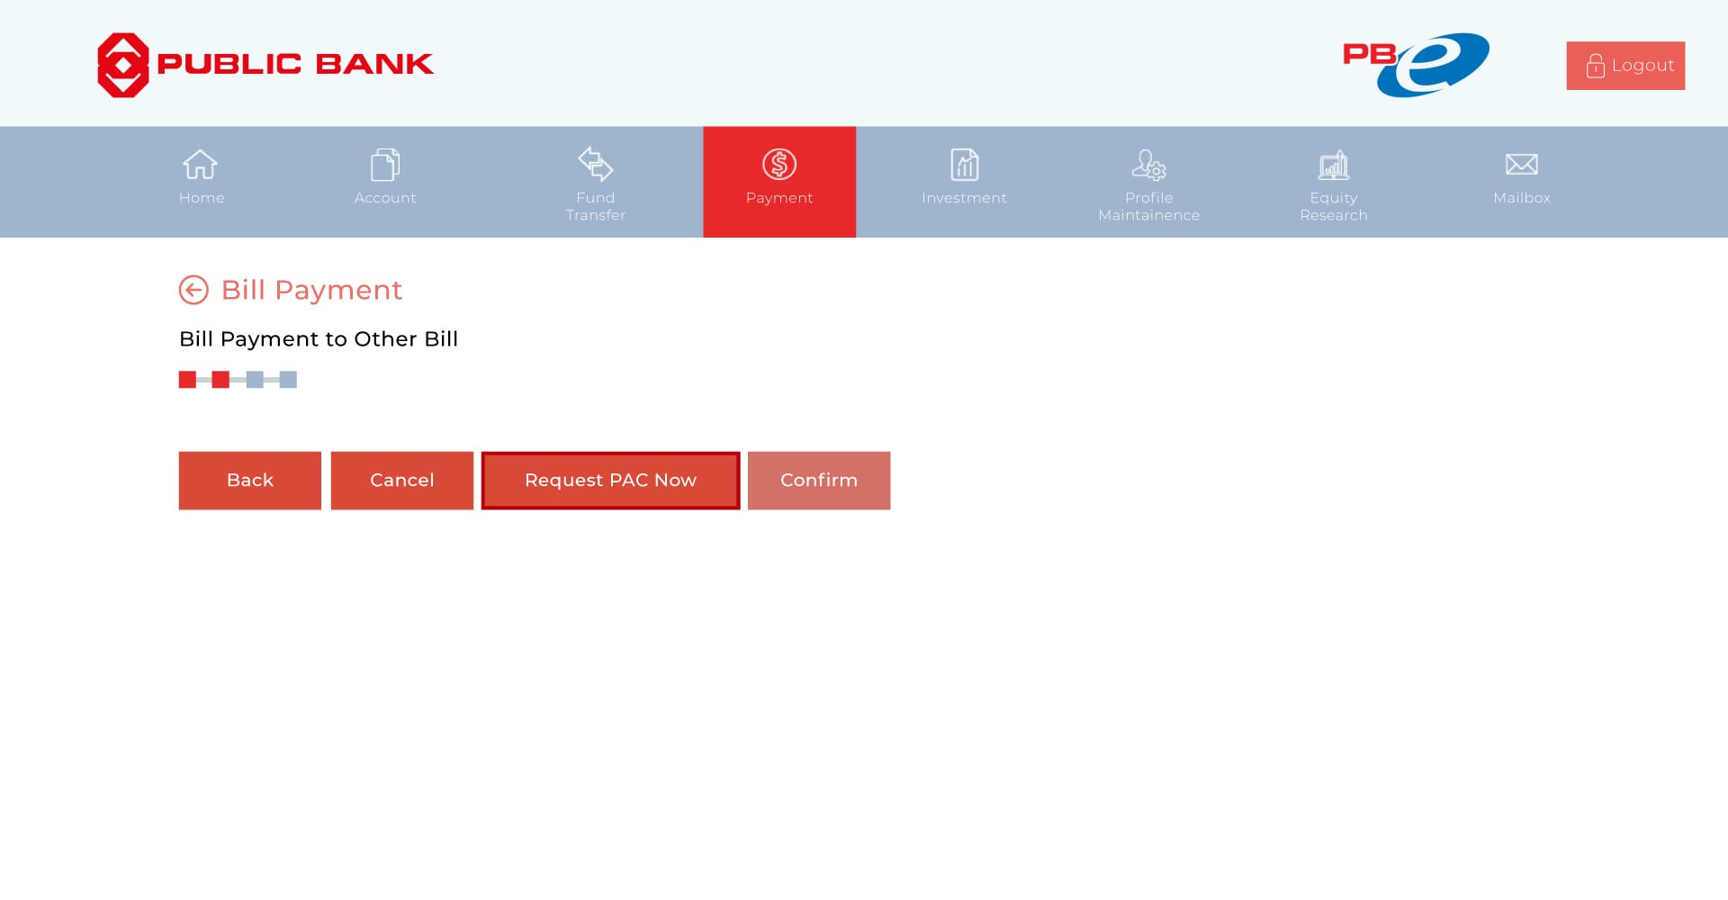The width and height of the screenshot is (1728, 900).
Task: Click the back arrow beside Bill Payment
Action: tap(193, 290)
